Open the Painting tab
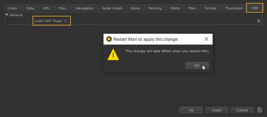 tap(155, 8)
